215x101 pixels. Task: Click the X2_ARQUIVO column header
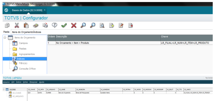[52, 90]
